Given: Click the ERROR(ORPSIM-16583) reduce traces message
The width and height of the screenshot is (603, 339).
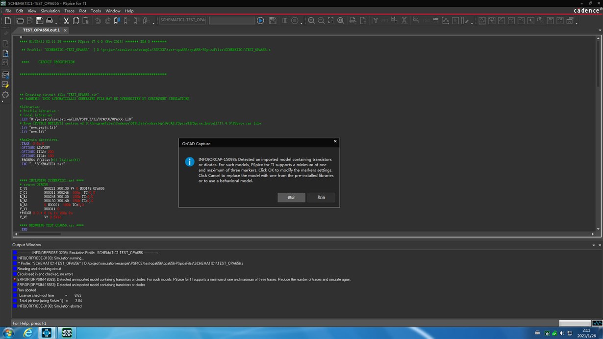Looking at the screenshot, I should tap(184, 280).
